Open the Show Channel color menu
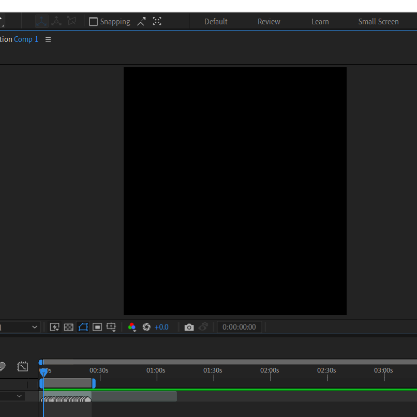This screenshot has width=417, height=417. tap(132, 327)
